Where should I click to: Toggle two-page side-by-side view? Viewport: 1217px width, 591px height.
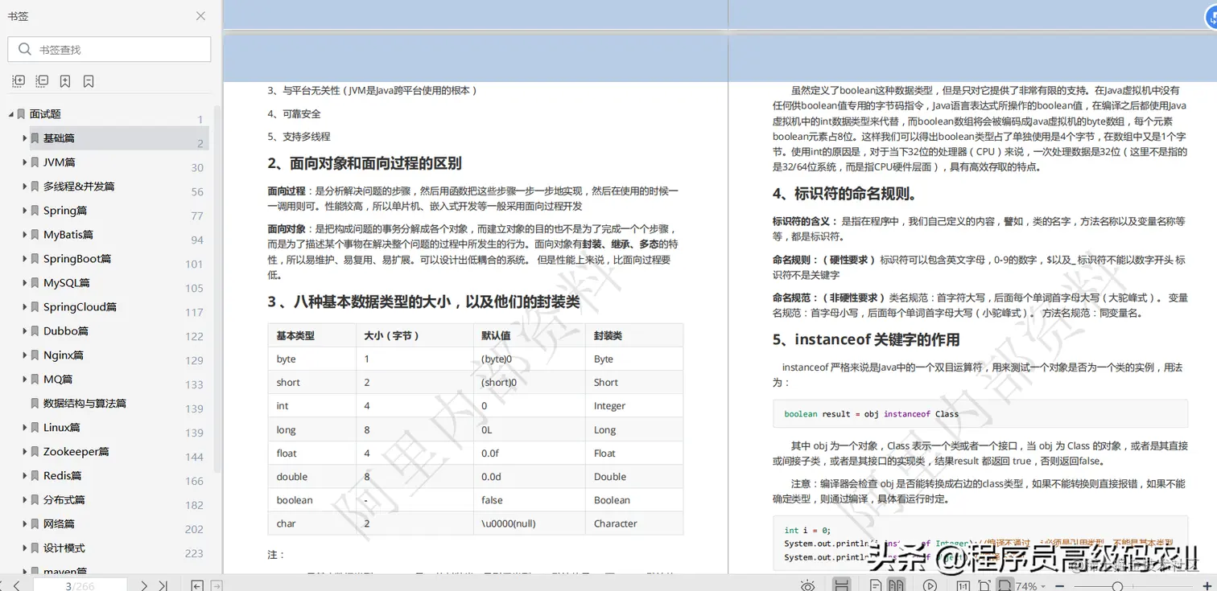tap(895, 585)
